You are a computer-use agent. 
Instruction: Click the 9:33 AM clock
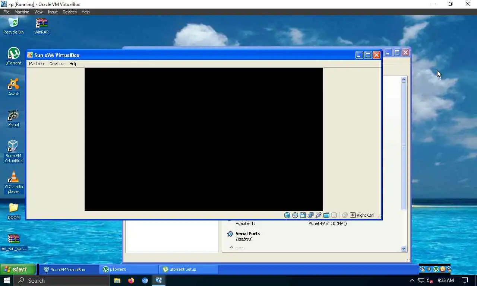446,280
